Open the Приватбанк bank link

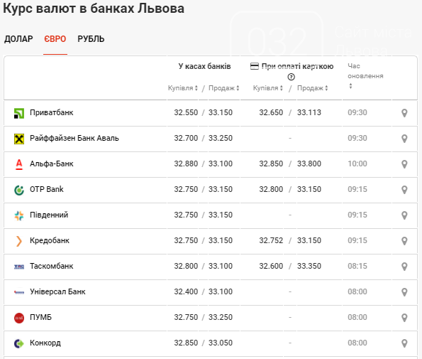click(x=51, y=112)
